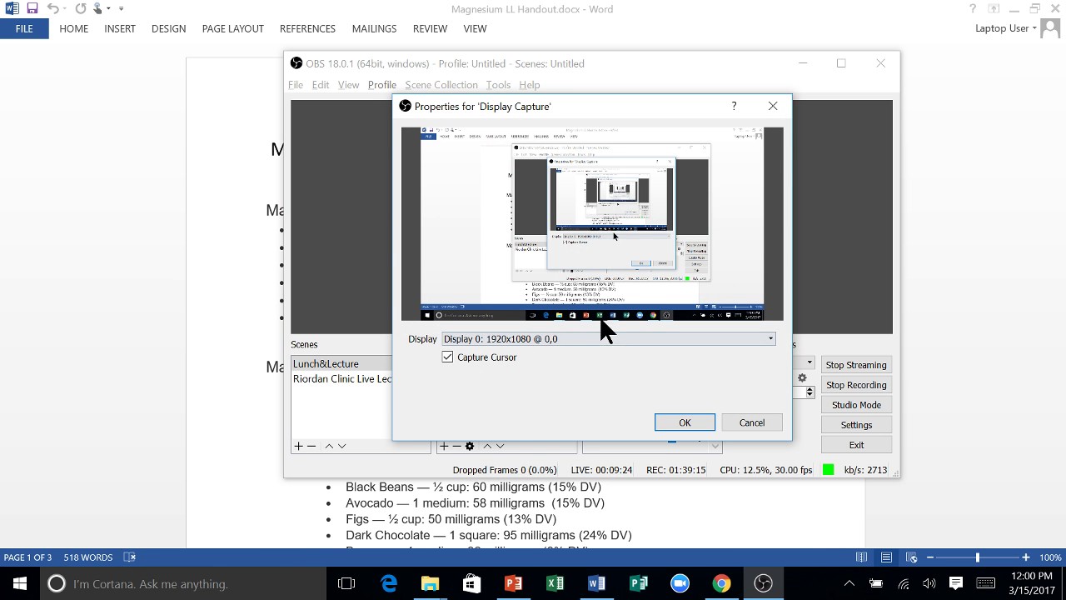Screen dimensions: 1066x600
Task: Move the selected scene down
Action: click(x=341, y=447)
